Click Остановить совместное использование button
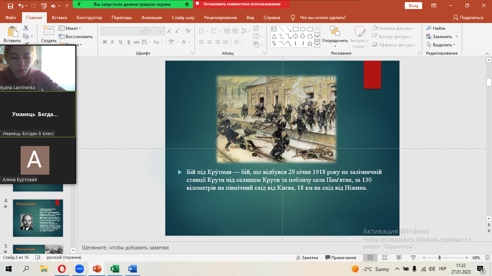This screenshot has height=276, width=492. tap(241, 4)
